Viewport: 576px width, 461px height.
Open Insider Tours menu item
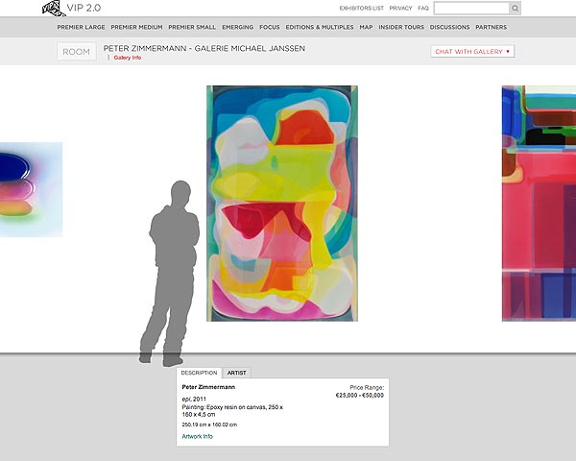click(401, 27)
